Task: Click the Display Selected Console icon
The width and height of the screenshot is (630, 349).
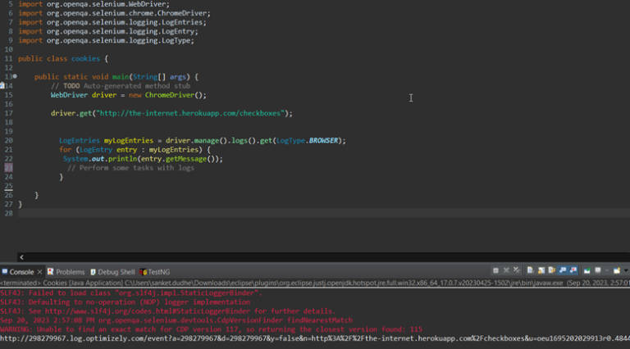Action: [x=598, y=270]
